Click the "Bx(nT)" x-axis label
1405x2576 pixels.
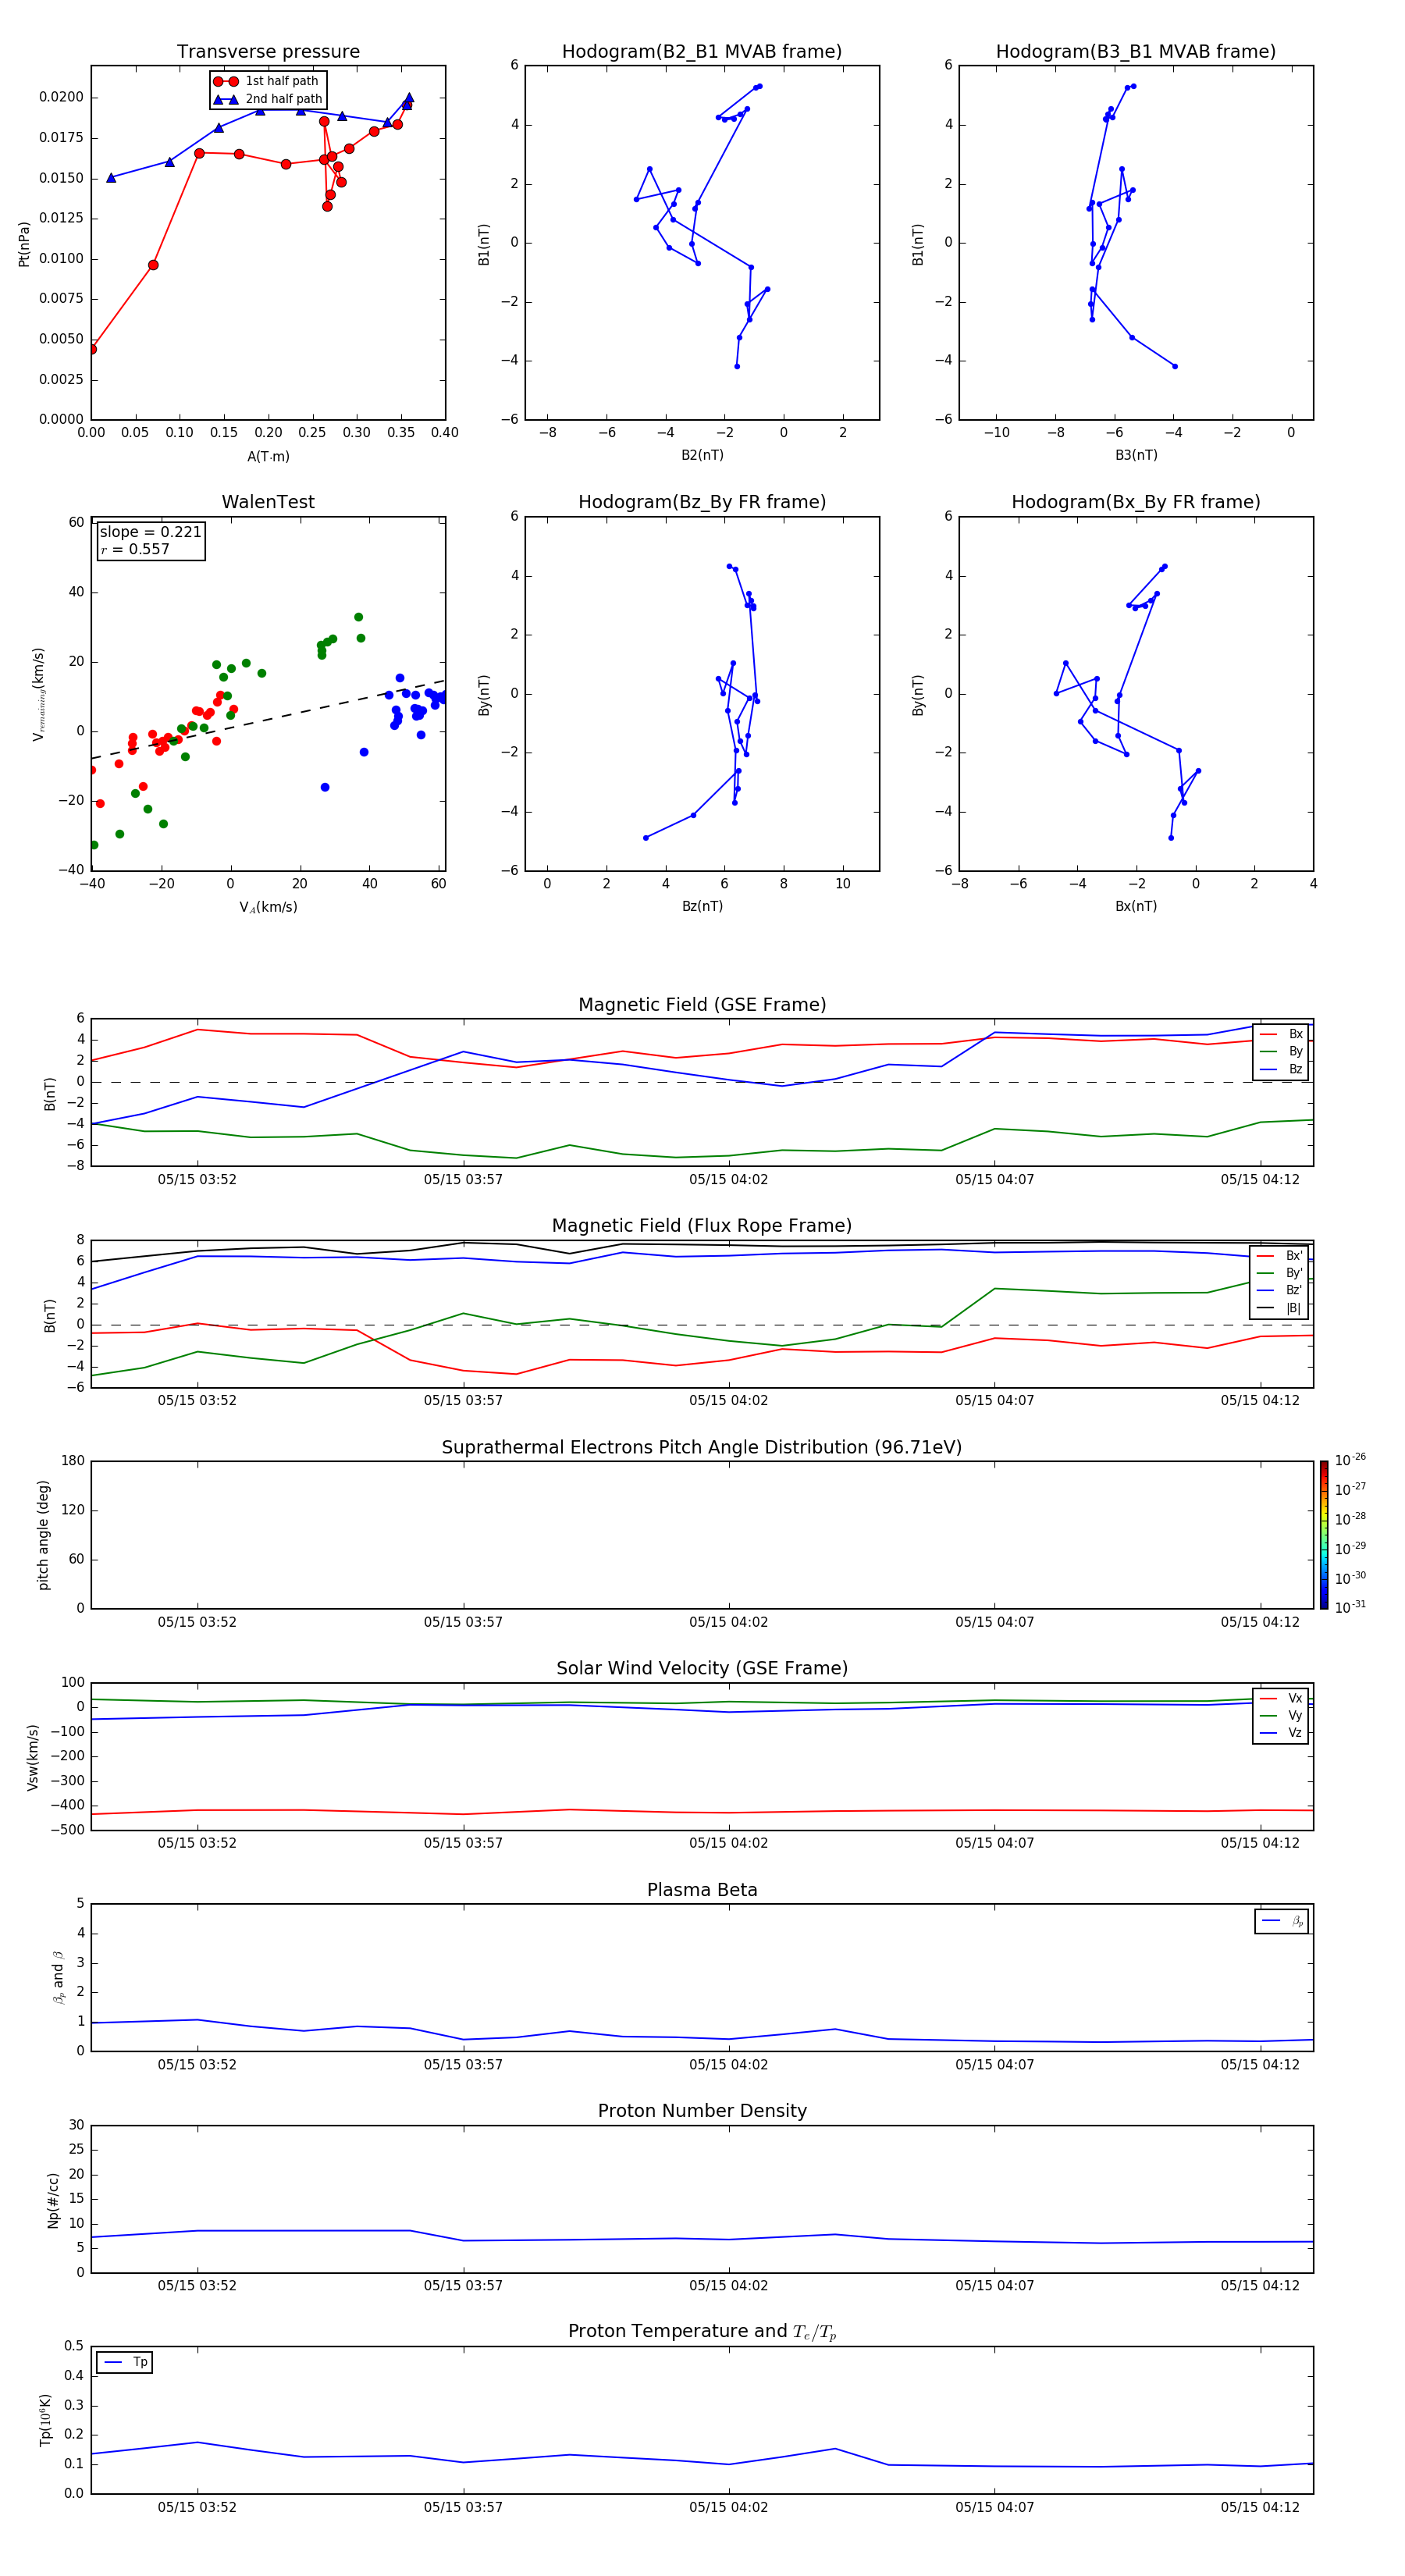point(1136,906)
